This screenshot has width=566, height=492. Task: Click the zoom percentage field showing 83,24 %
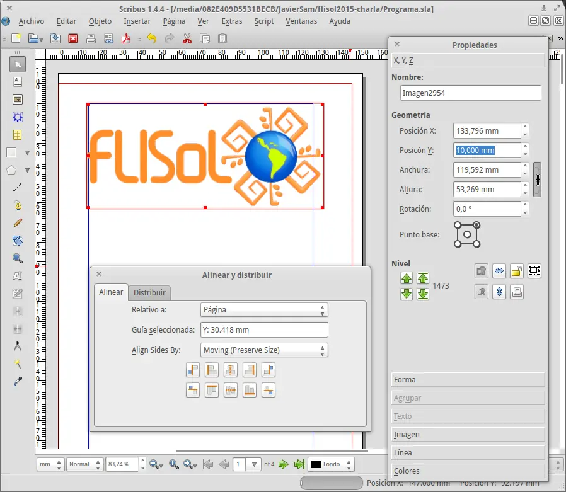click(x=122, y=464)
